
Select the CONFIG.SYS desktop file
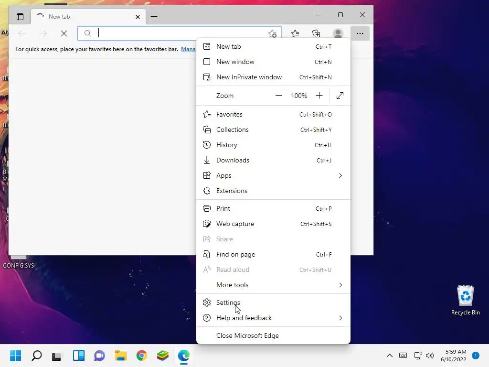point(19,262)
